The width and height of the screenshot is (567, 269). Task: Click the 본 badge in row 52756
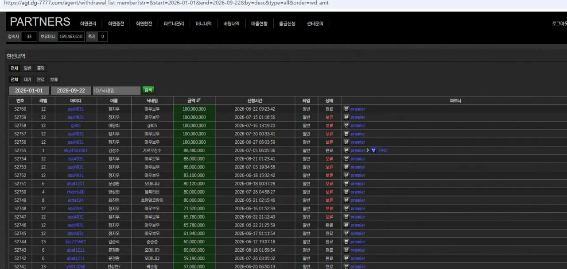point(346,142)
